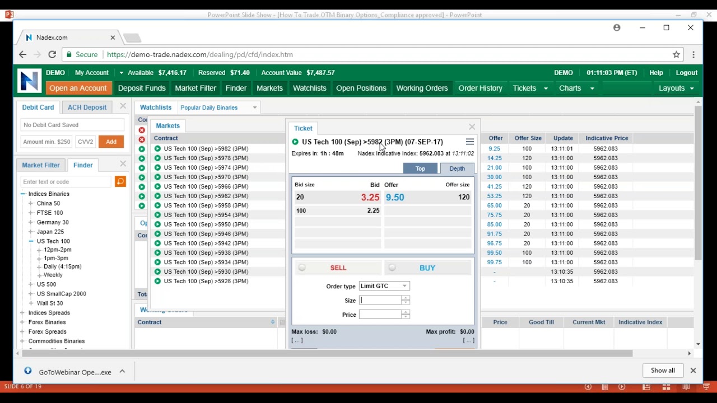Open the Chrome user profile icon
Viewport: 717px width, 403px height.
click(x=617, y=27)
